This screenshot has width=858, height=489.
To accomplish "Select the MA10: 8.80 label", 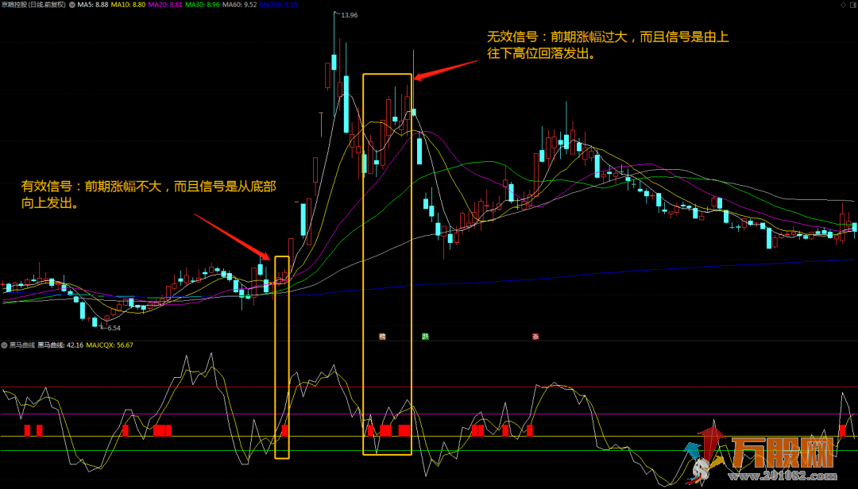I will pyautogui.click(x=128, y=5).
